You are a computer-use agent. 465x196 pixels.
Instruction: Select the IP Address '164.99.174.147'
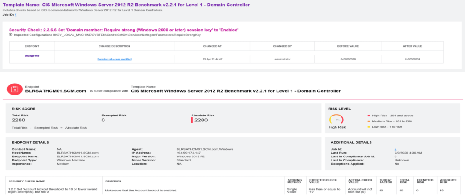point(188,153)
